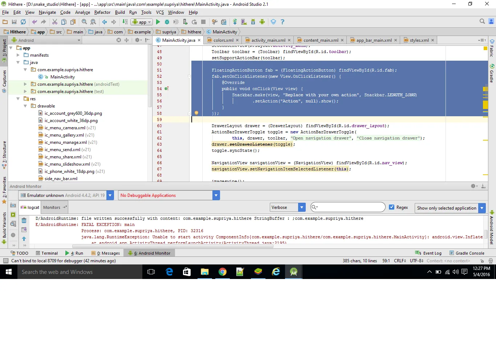Open the Verbose log level dropdown

click(x=288, y=207)
